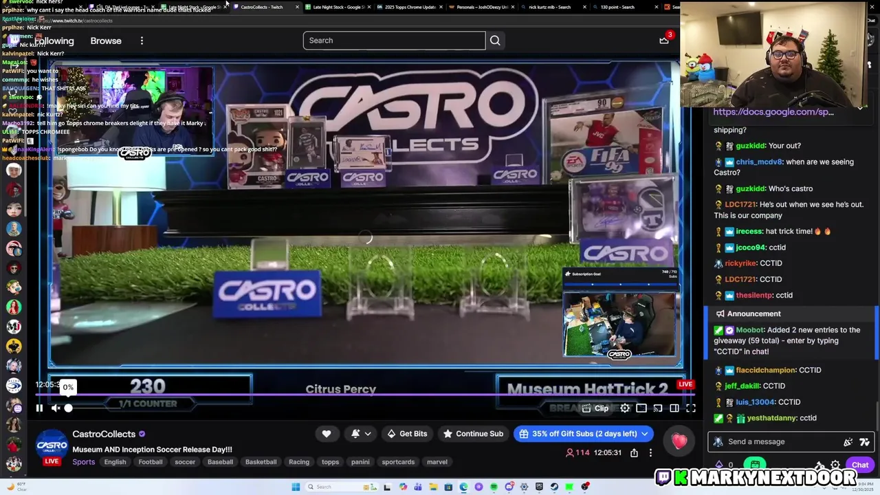Open chat settings gear icon
Screen dimensions: 880x495
pos(835,465)
